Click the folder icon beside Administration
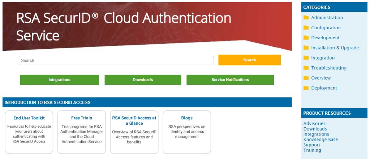The width and height of the screenshot is (370, 159). tap(306, 17)
